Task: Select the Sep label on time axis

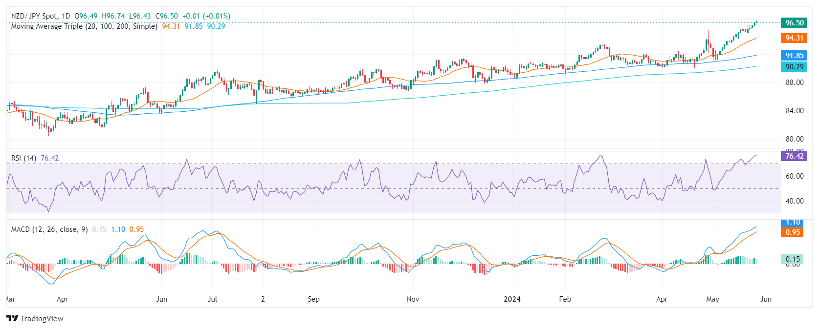Action: (x=313, y=299)
